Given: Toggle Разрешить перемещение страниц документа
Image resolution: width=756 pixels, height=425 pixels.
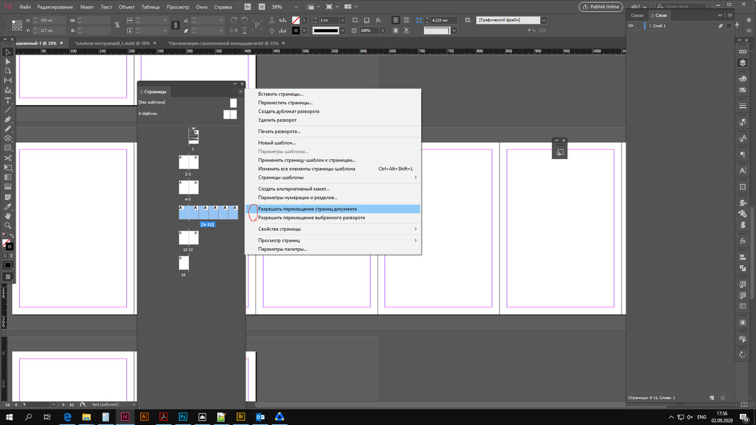Looking at the screenshot, I should (307, 209).
